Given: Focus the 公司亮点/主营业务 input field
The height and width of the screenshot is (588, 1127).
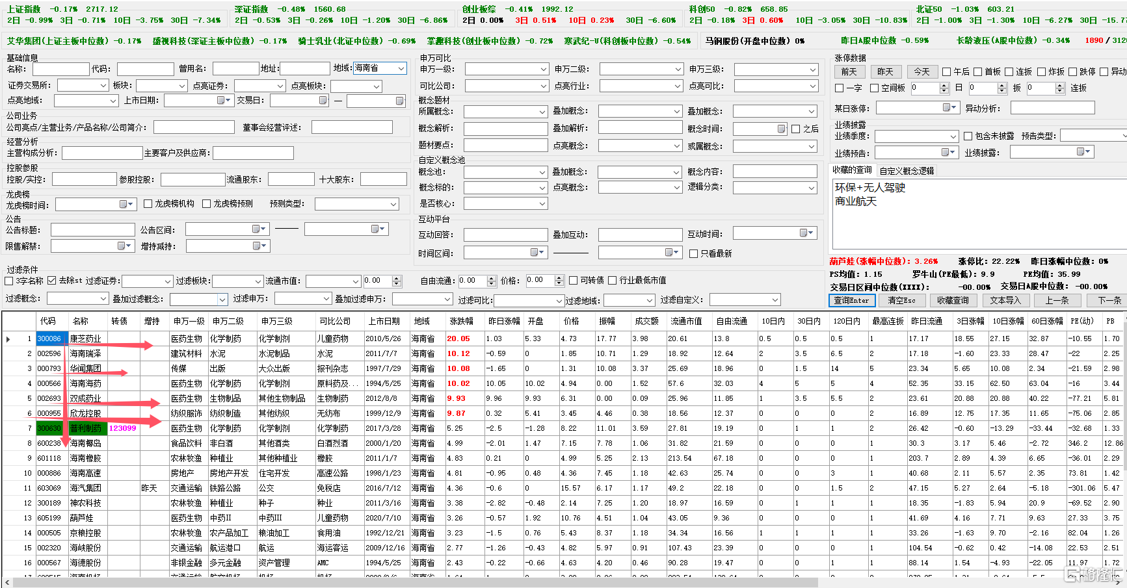Looking at the screenshot, I should (x=194, y=127).
